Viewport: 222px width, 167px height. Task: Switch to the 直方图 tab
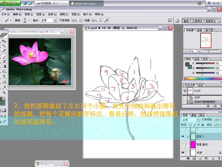point(209,30)
